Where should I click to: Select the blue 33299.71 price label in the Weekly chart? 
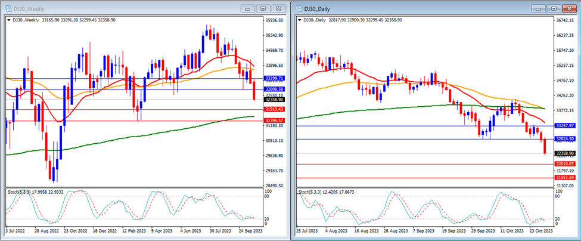coord(275,79)
